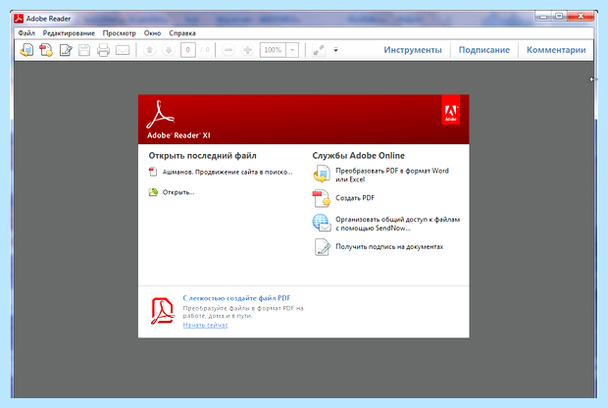Open recent file Ашманов. Продвижение сайта
The width and height of the screenshot is (608, 408).
228,172
